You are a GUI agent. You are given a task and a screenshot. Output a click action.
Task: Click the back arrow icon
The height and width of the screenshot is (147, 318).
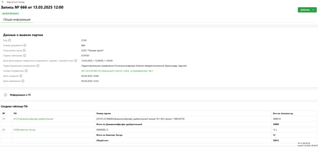click(3, 2)
